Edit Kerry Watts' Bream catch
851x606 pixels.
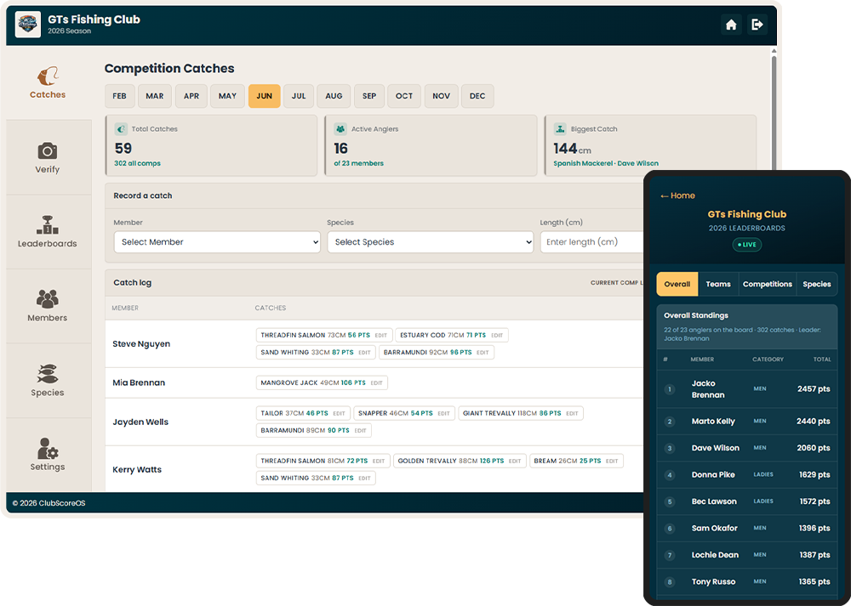click(x=612, y=462)
